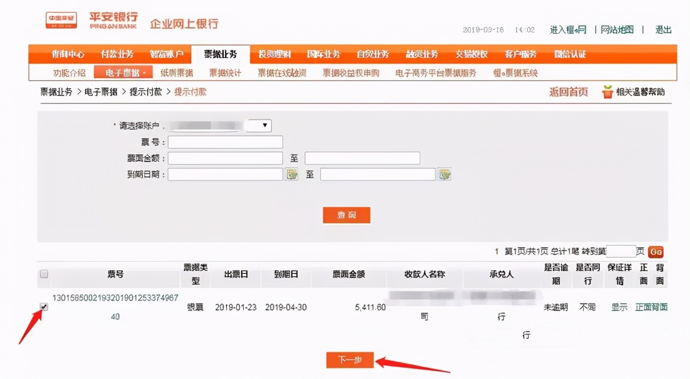690x379 pixels.
Task: Click the 出票日 column header
Action: pyautogui.click(x=236, y=274)
